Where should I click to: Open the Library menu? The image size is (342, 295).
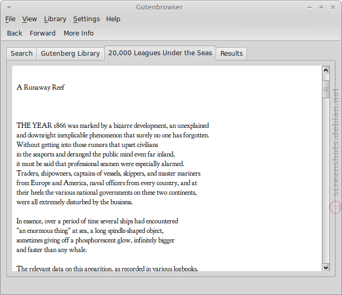point(55,19)
